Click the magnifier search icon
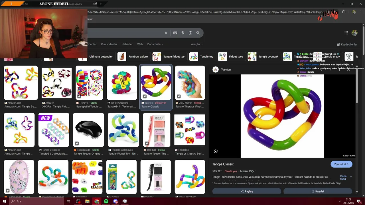This screenshot has width=365, height=205. pos(198,33)
